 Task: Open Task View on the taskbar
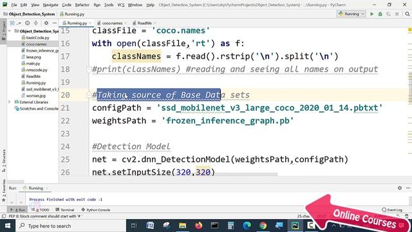134,226
